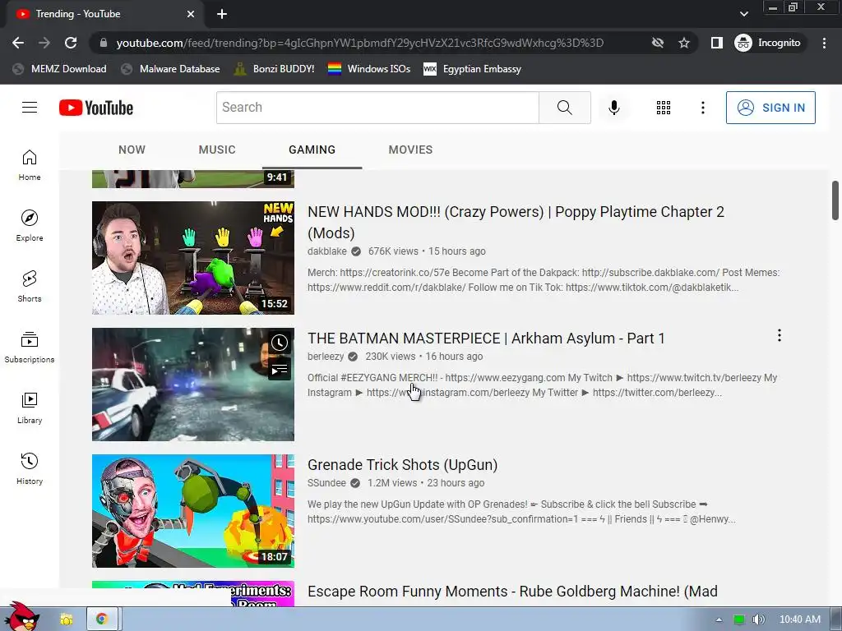Switch to the MOVIES trending tab

tap(410, 150)
